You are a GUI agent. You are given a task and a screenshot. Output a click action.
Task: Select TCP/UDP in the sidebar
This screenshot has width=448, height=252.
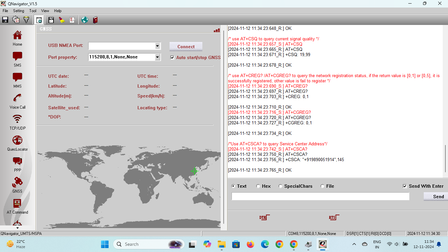17,122
